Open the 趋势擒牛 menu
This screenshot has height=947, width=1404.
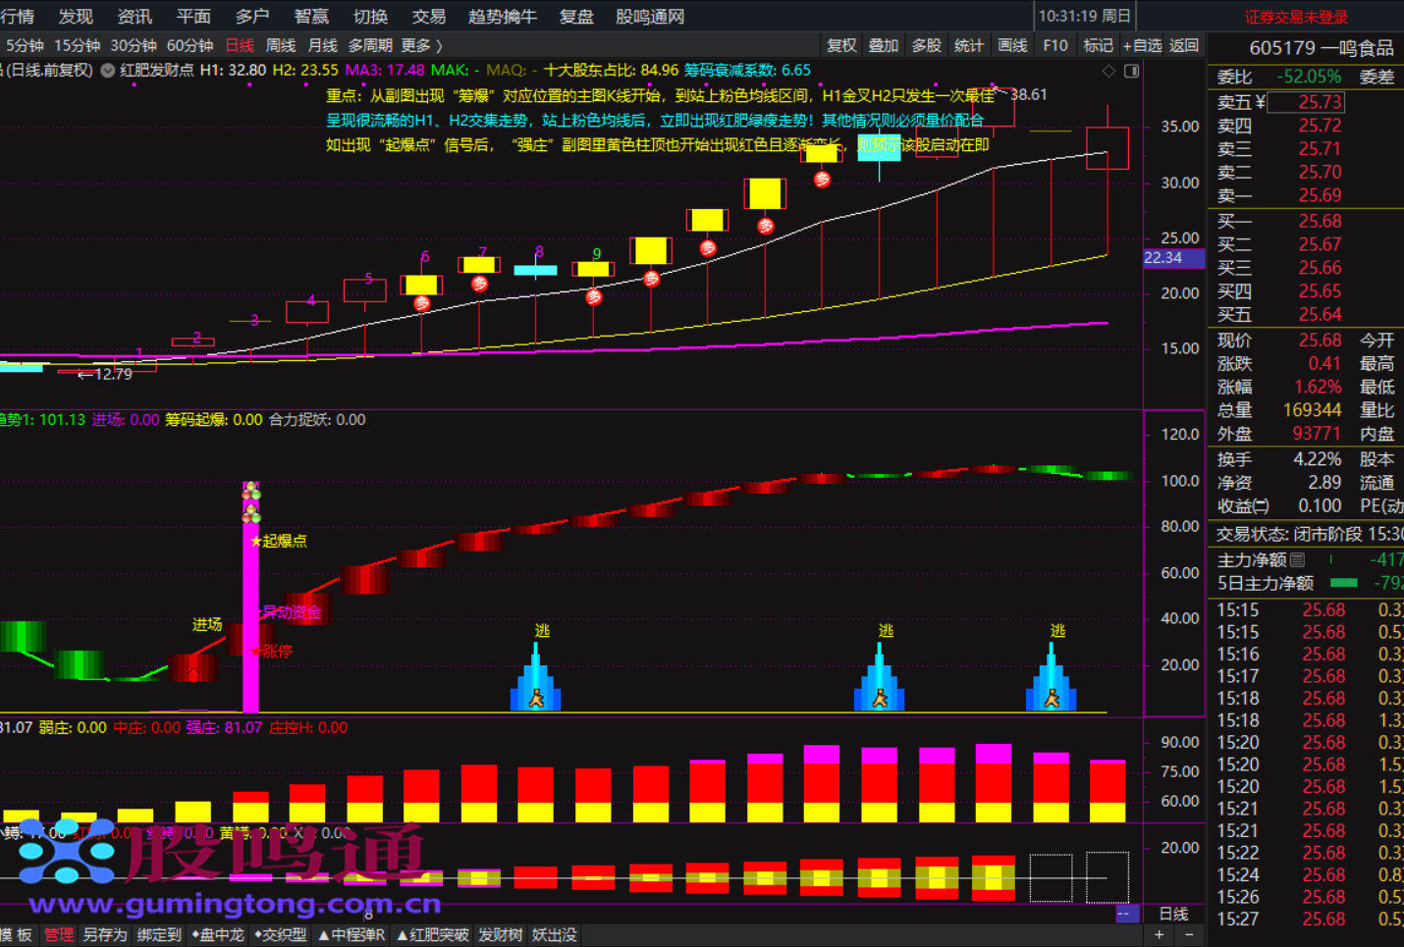(502, 16)
